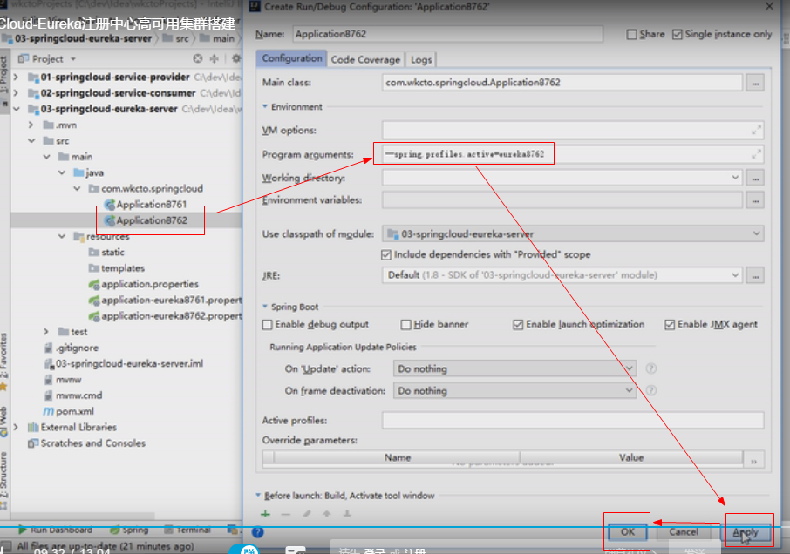Viewport: 790px width, 554px height.
Task: Select Application8761 class in project tree
Action: click(x=146, y=205)
